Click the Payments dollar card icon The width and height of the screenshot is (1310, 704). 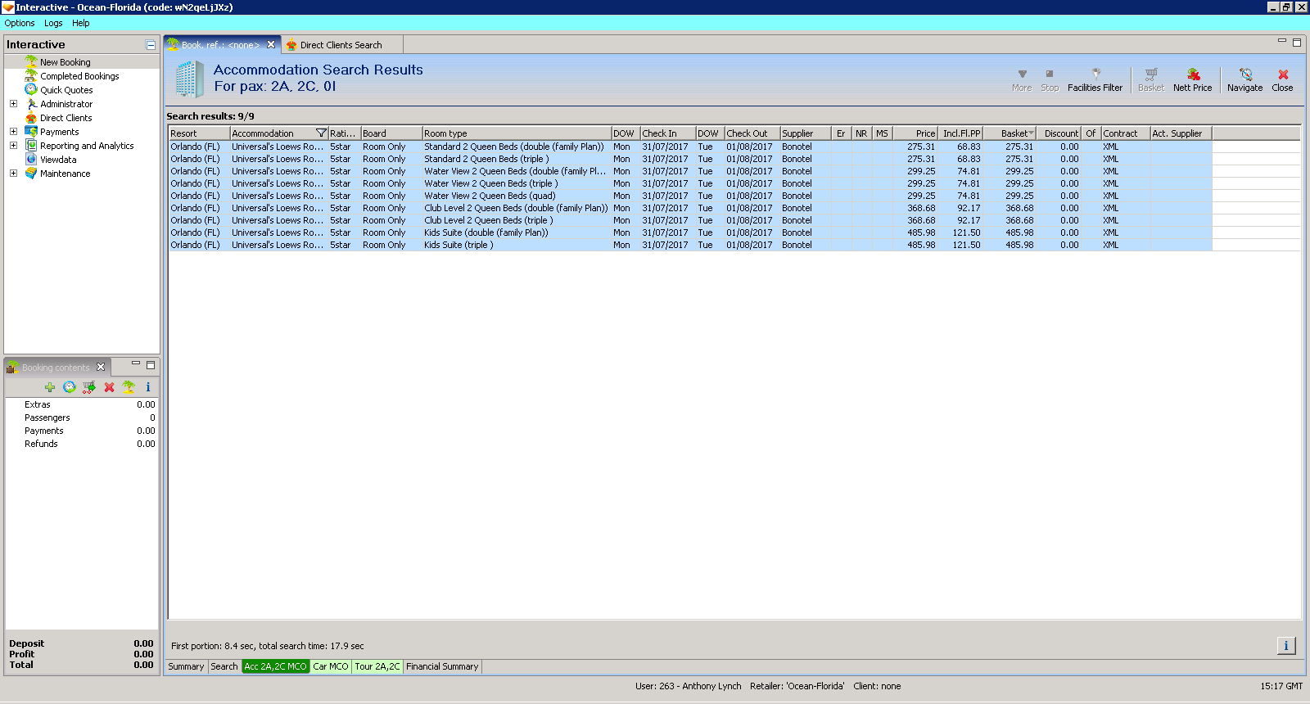[31, 131]
